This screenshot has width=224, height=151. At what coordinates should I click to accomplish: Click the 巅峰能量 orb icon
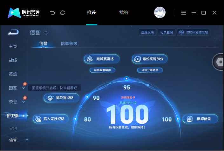(190, 119)
